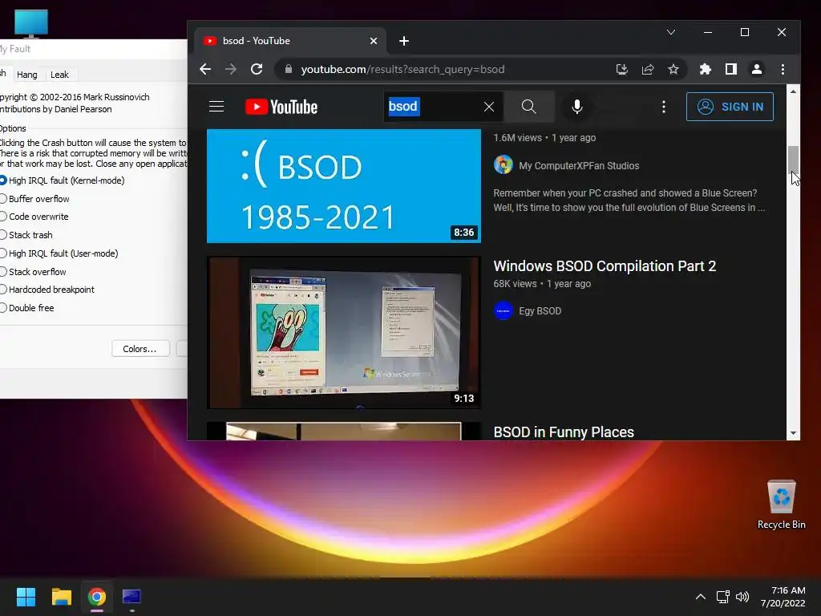
Task: Search with voice microphone
Action: click(577, 107)
